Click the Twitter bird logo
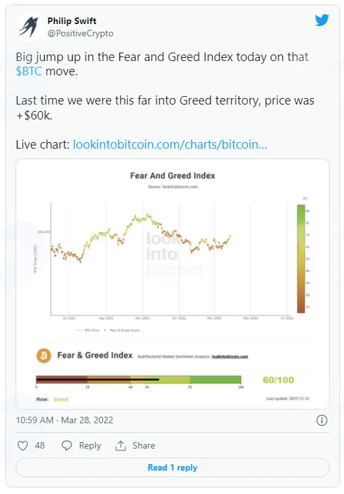Image resolution: width=344 pixels, height=494 pixels. point(322,20)
